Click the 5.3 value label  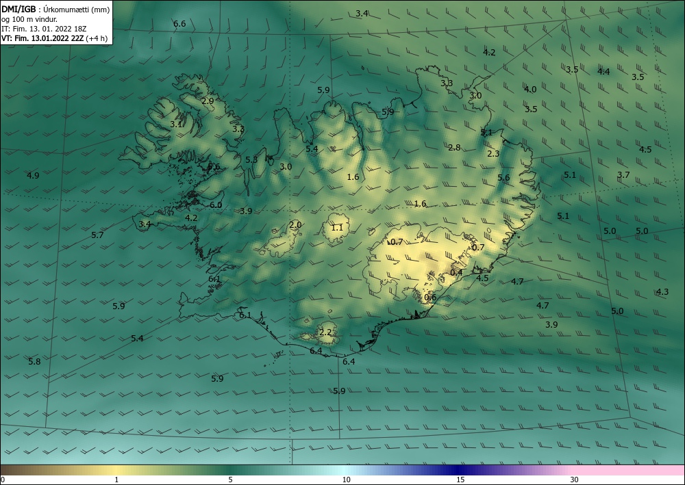point(251,159)
